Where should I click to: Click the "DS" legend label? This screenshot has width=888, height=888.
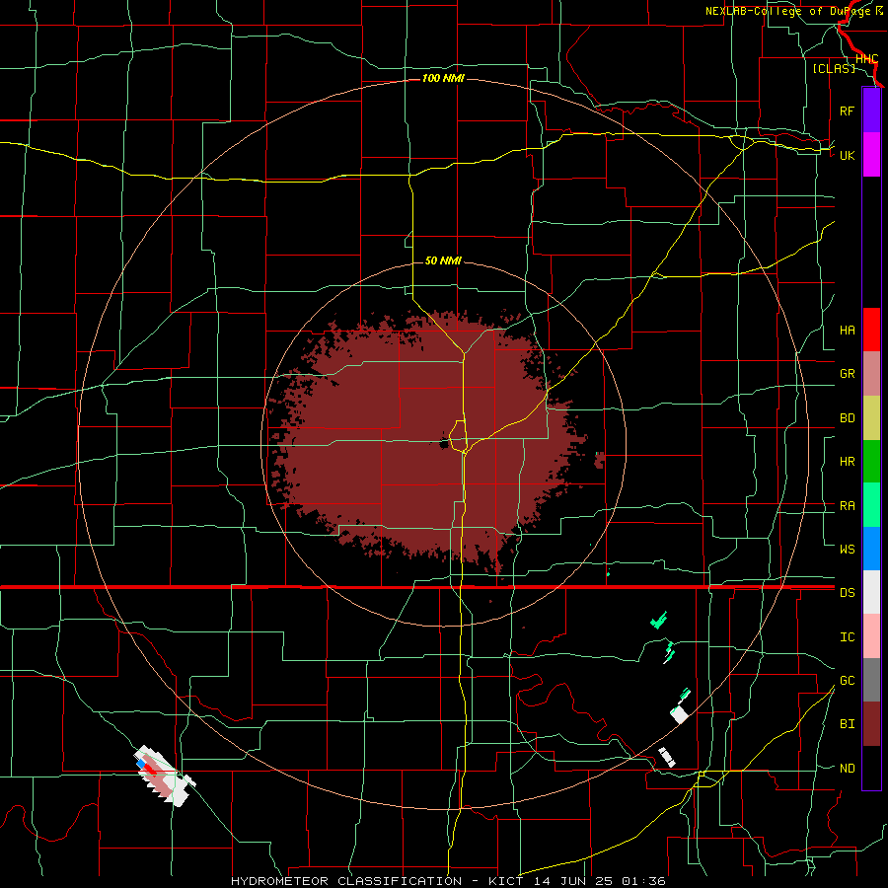pyautogui.click(x=847, y=593)
